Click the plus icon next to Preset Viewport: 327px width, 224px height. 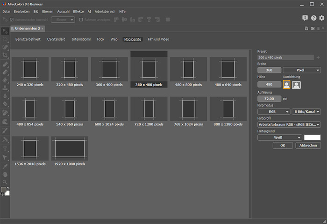(x=318, y=58)
